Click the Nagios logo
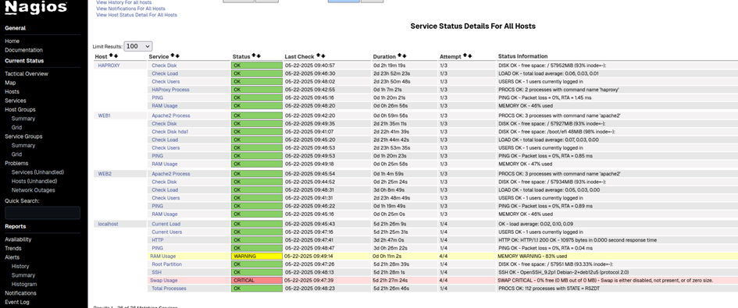The height and width of the screenshot is (308, 738). pos(36,8)
